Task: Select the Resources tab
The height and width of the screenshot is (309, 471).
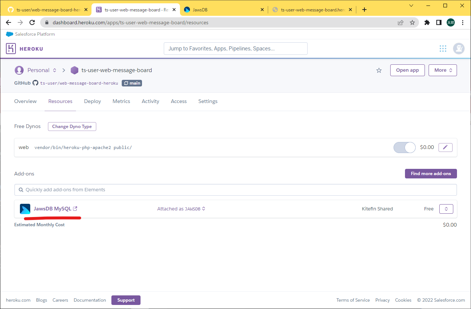Action: [x=60, y=101]
